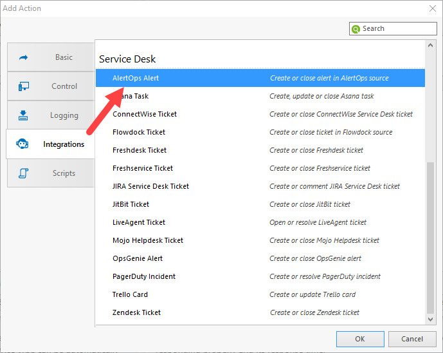The width and height of the screenshot is (443, 353).
Task: Select ConnectWise Ticket in the list
Action: click(x=260, y=114)
